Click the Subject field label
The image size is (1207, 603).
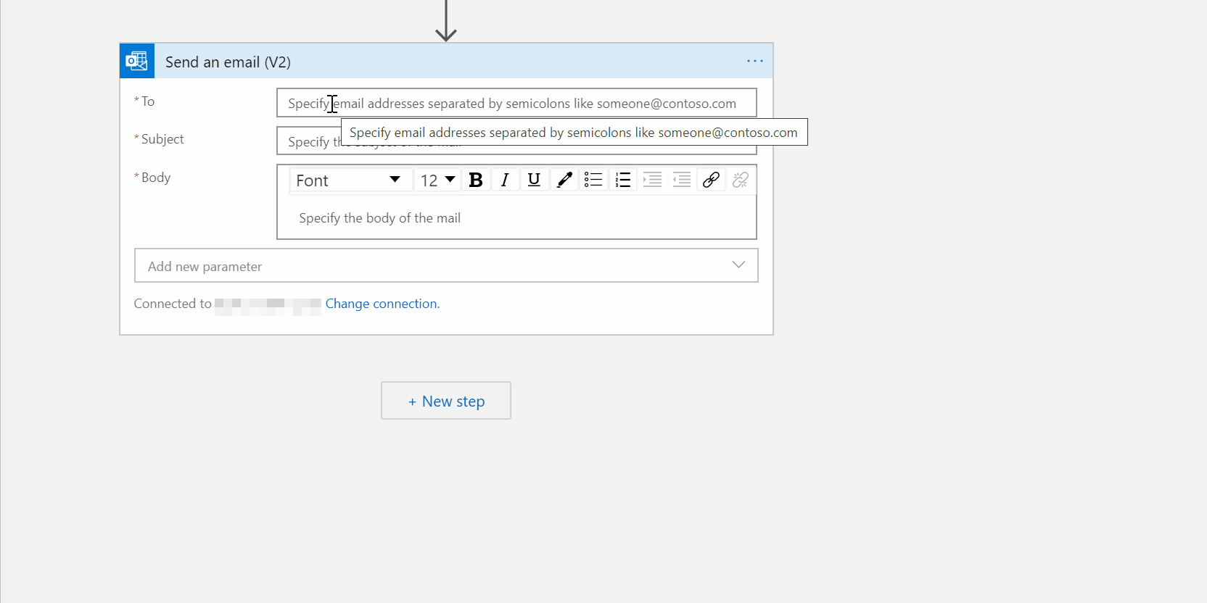[162, 139]
